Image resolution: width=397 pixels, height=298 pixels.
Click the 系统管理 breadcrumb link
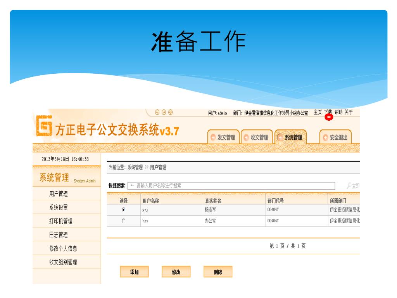click(135, 167)
